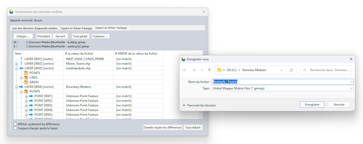Collapse POINTS node under LAYER [0004]

(x=21, y=92)
